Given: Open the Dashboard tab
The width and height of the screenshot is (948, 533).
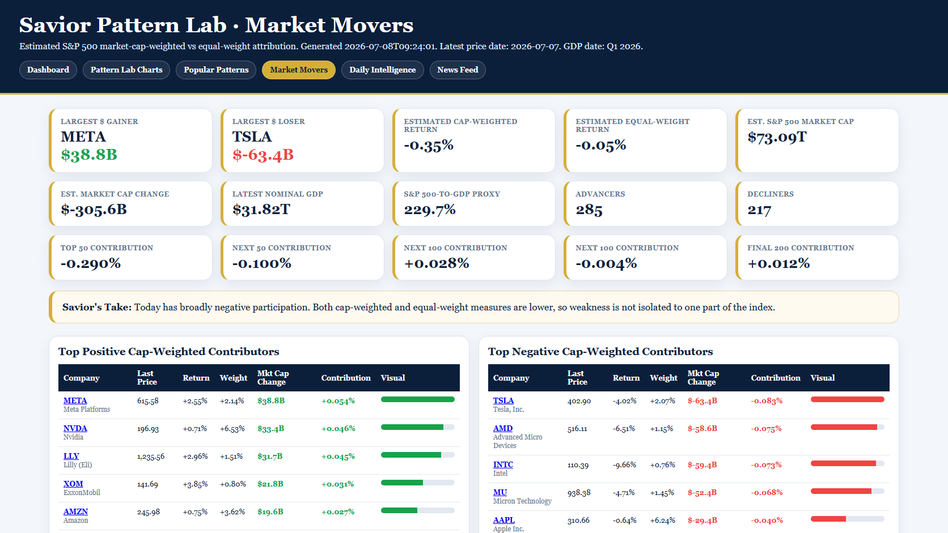Looking at the screenshot, I should 48,70.
